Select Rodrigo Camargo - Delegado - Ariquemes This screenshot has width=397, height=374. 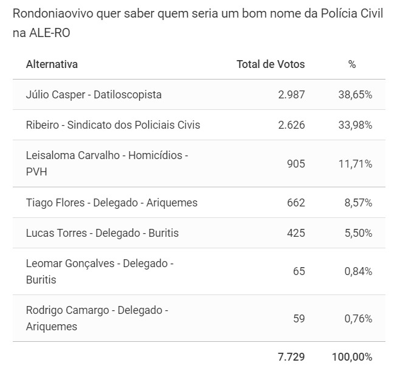(x=97, y=318)
